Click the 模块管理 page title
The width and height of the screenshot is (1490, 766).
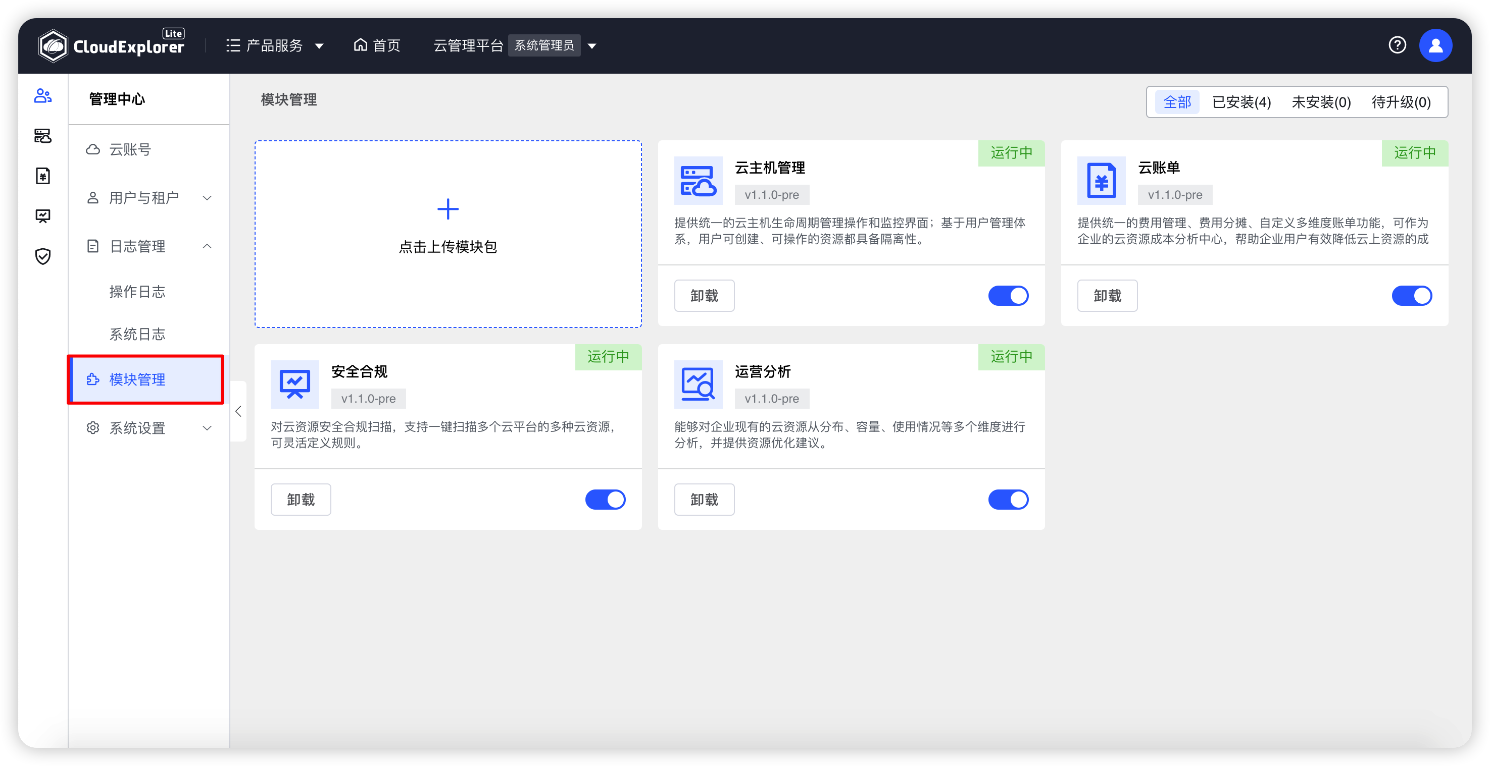tap(288, 100)
